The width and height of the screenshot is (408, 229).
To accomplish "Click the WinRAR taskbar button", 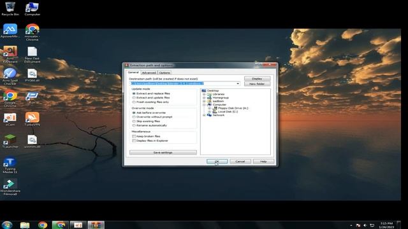I will (96, 225).
